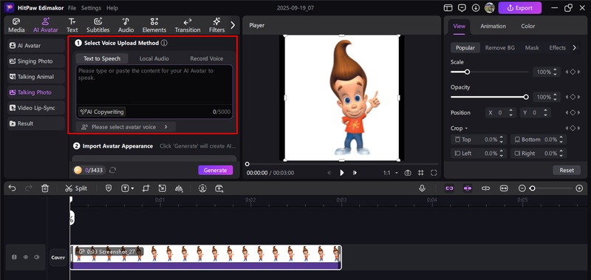Open the user profile avatar

[490, 7]
